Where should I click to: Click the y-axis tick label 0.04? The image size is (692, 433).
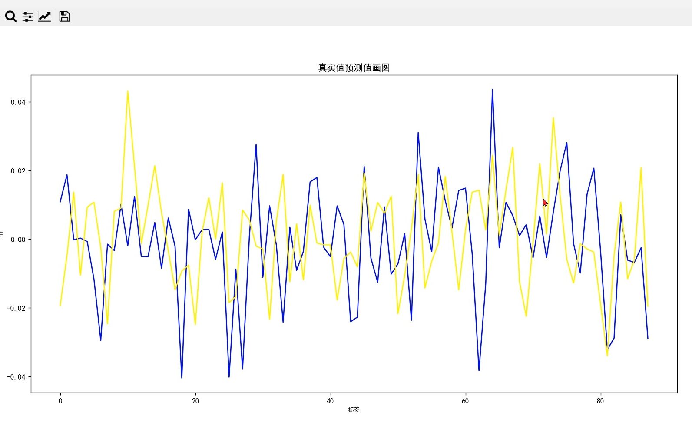click(18, 102)
